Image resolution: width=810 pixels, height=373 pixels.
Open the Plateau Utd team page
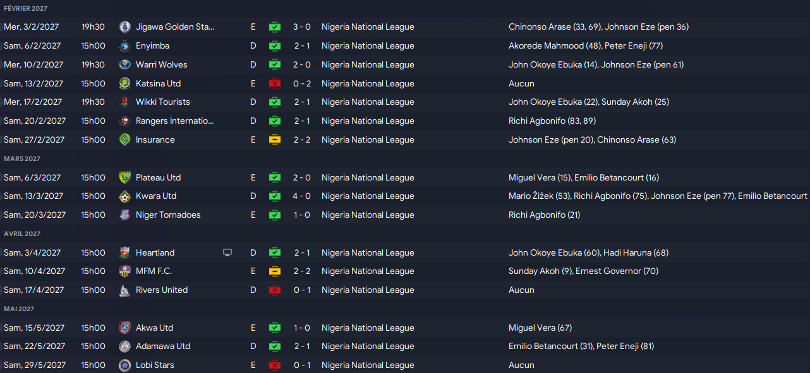tap(158, 177)
